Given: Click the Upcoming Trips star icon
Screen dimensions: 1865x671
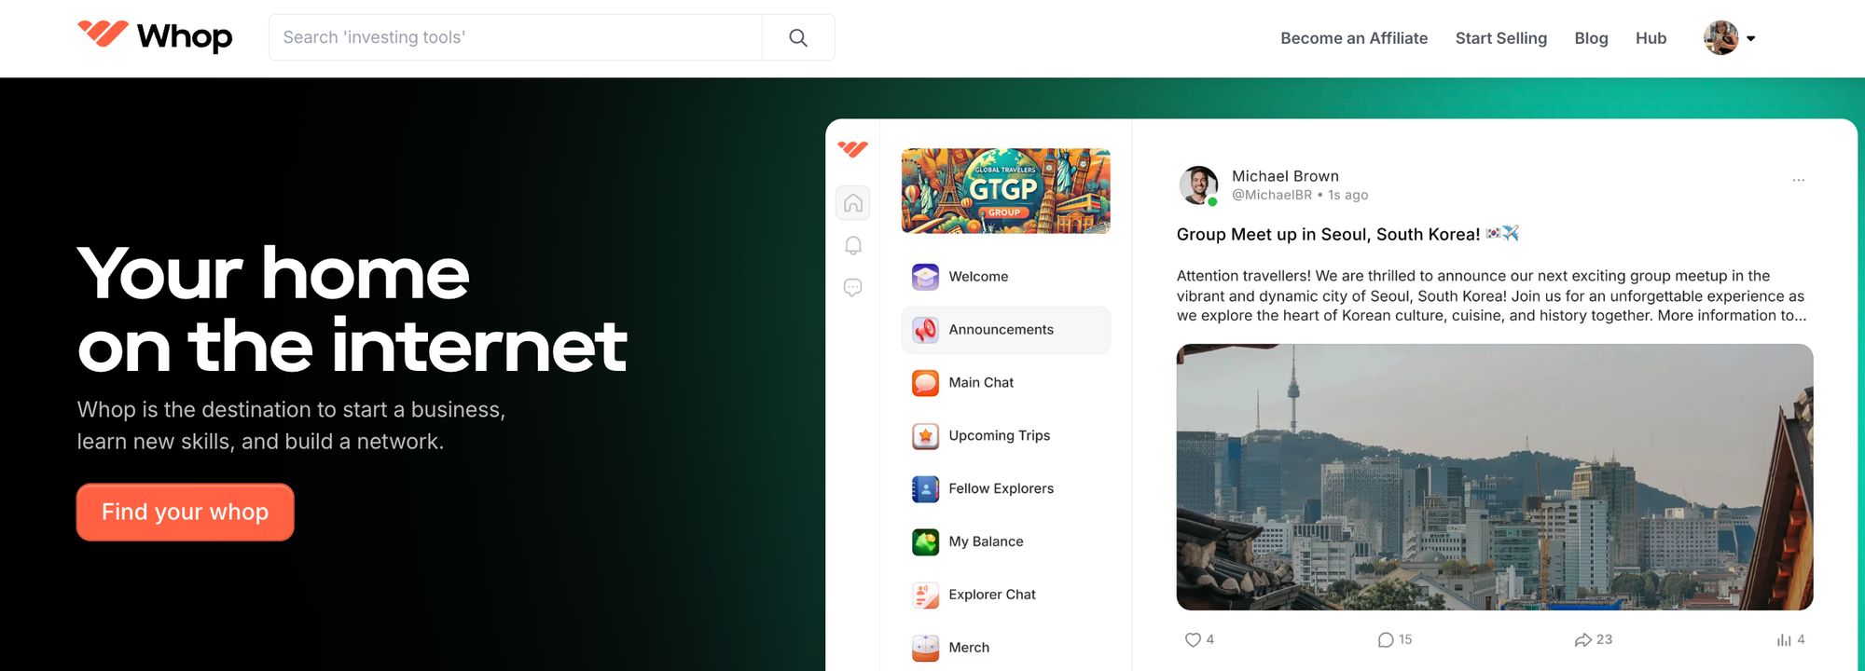Looking at the screenshot, I should point(925,436).
